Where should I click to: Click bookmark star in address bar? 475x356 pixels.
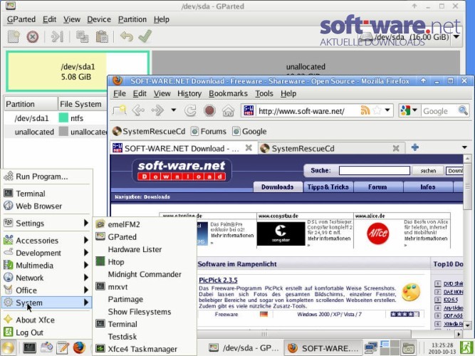[377, 110]
